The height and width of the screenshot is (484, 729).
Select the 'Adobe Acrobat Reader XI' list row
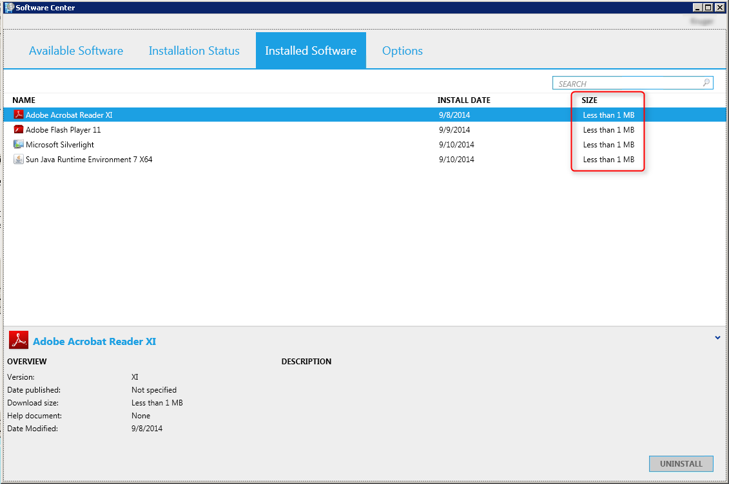point(365,115)
